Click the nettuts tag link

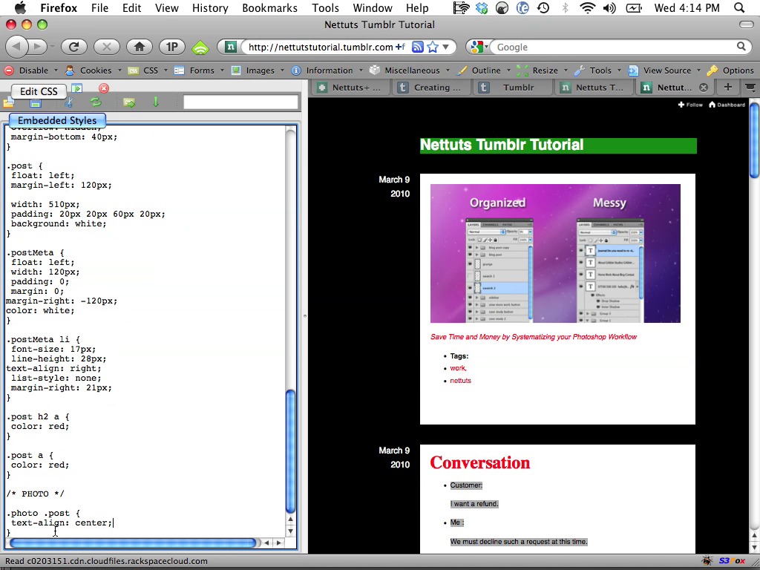click(x=460, y=381)
